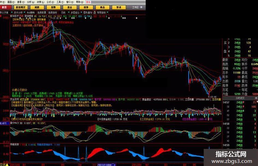The width and height of the screenshot is (258, 166).
Task: Expand the 常用指标 dropdown arrow
Action: [108, 13]
